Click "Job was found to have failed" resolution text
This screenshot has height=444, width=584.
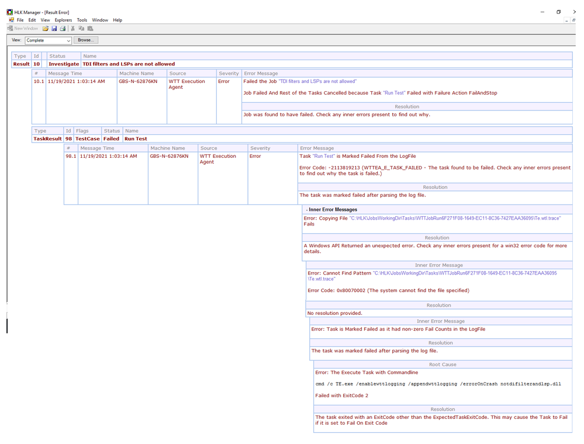pyautogui.click(x=337, y=115)
